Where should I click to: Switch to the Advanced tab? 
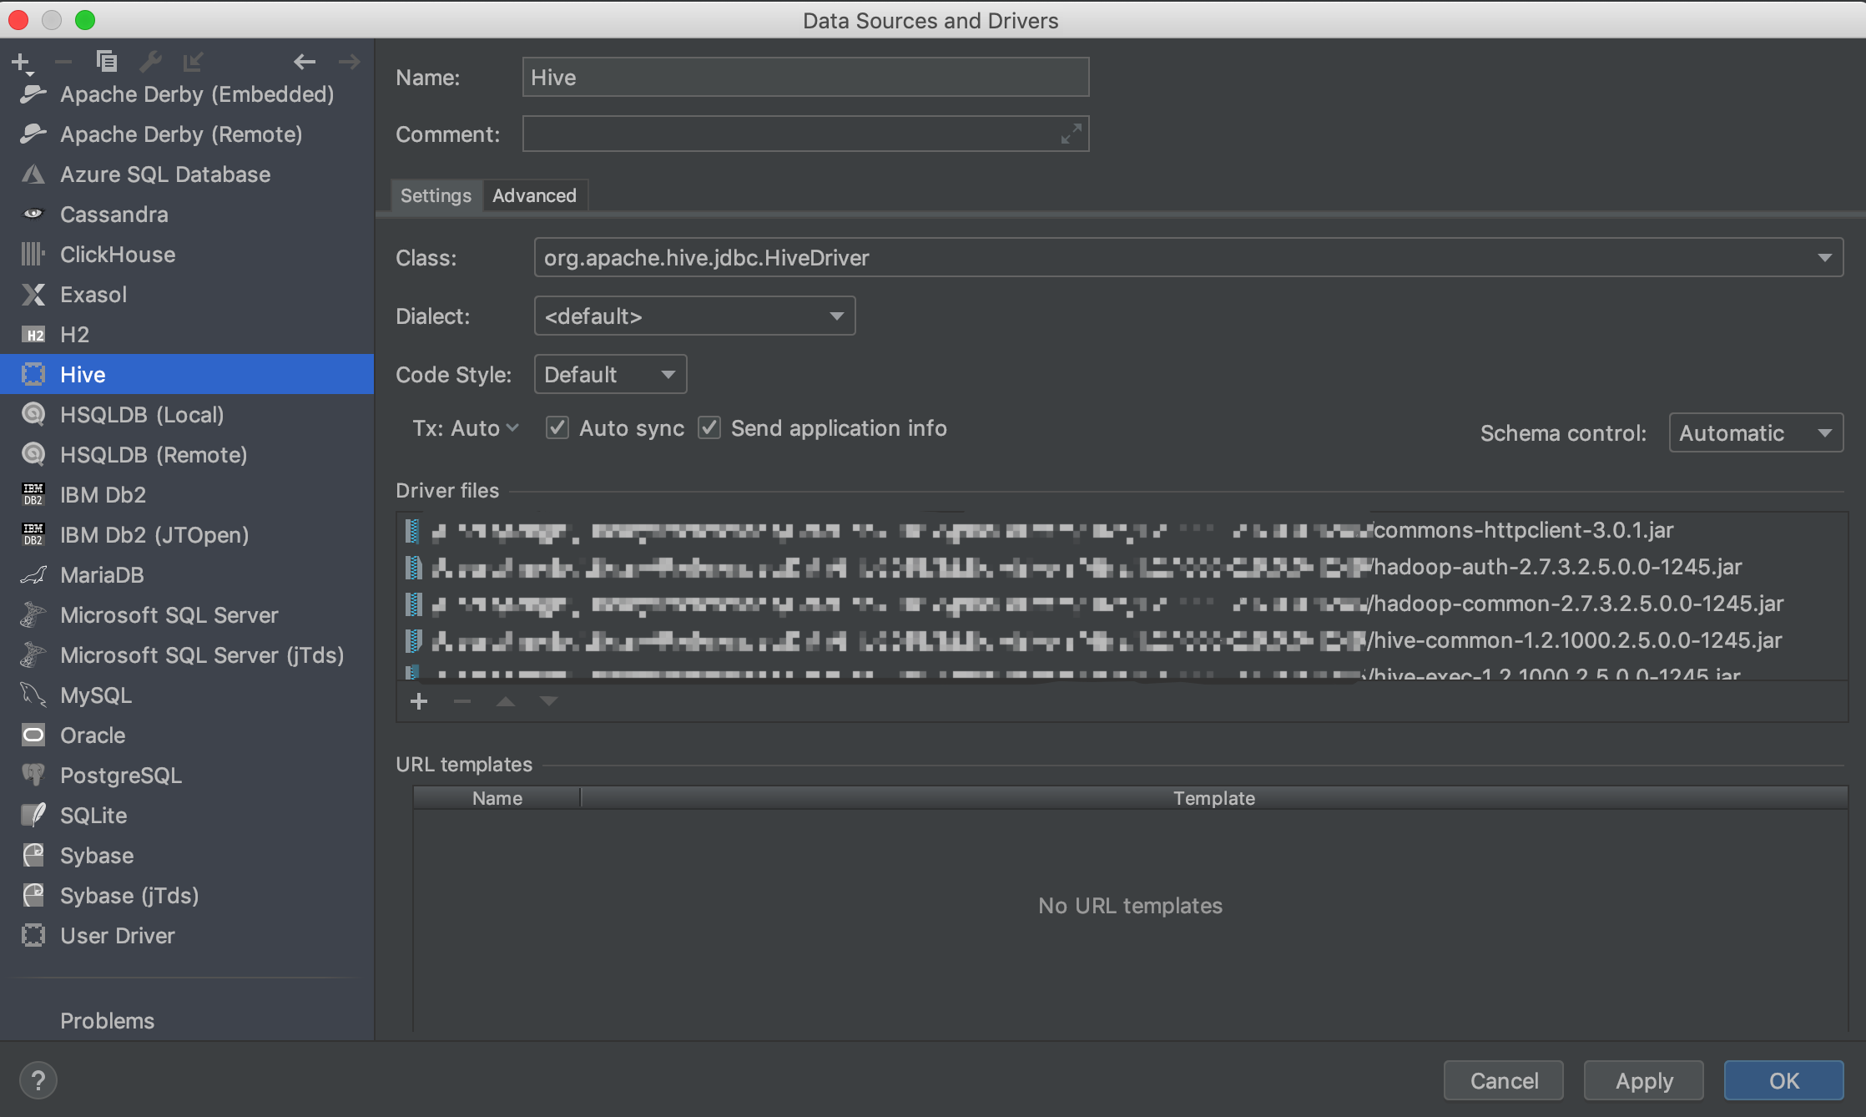click(x=534, y=195)
